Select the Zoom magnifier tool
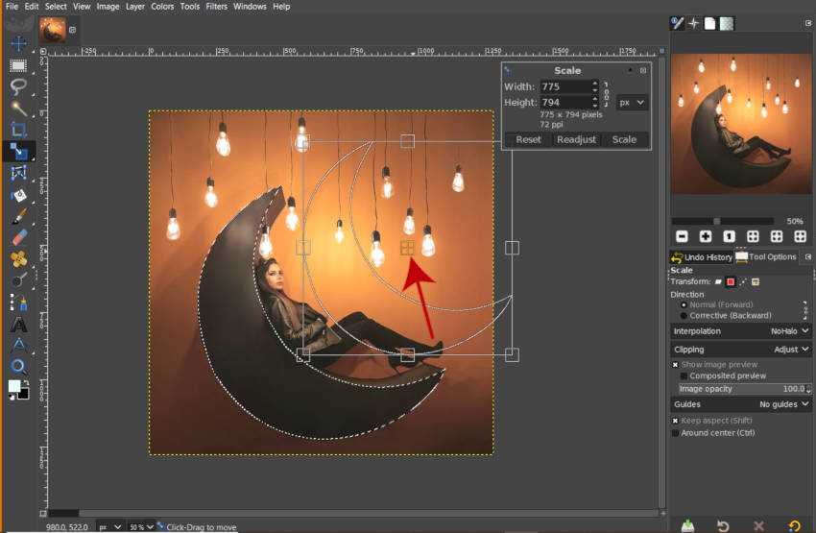816x533 pixels. coord(18,366)
